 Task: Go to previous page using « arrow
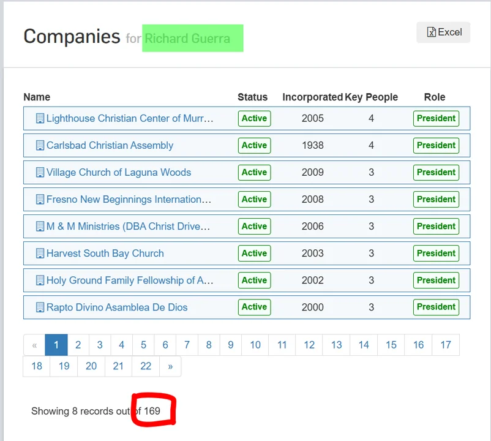34,345
